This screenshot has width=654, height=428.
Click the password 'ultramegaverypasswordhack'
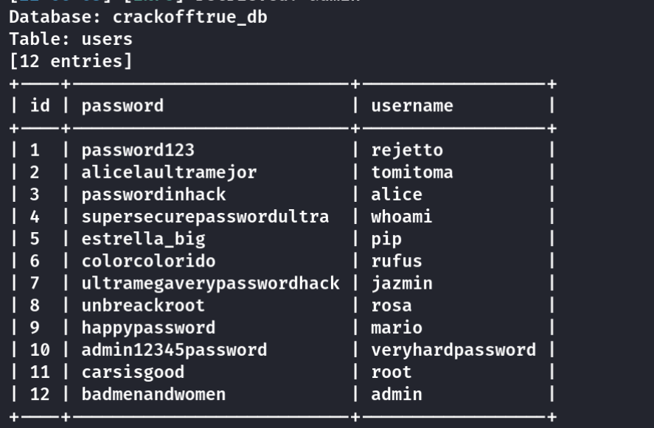211,284
